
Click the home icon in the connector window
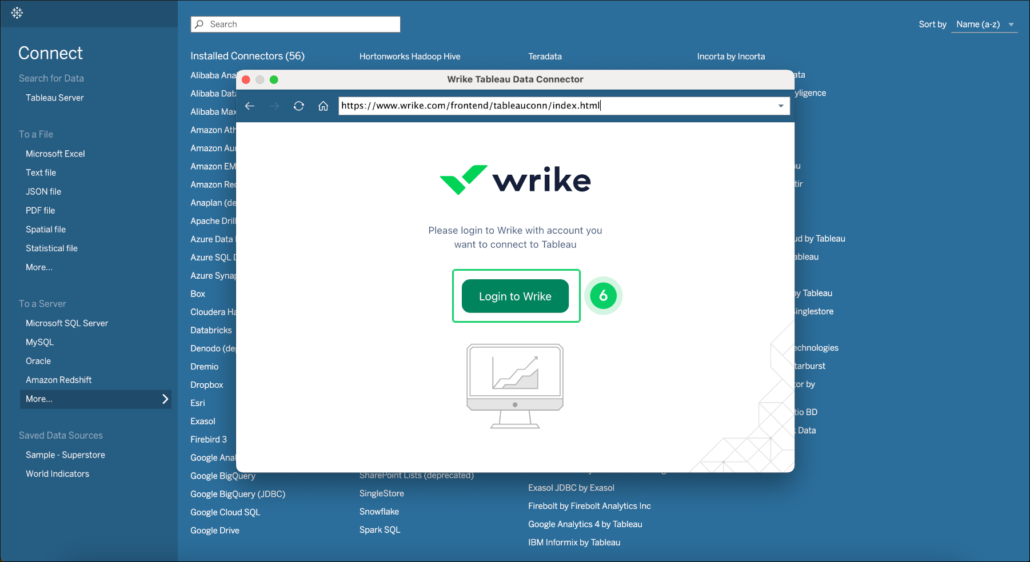323,106
